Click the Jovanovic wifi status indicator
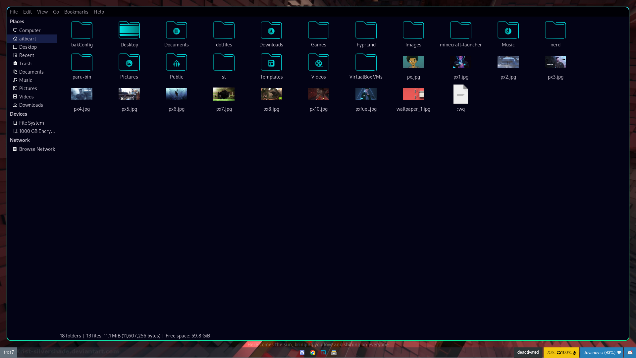Viewport: 636px width, 358px height. coord(602,352)
